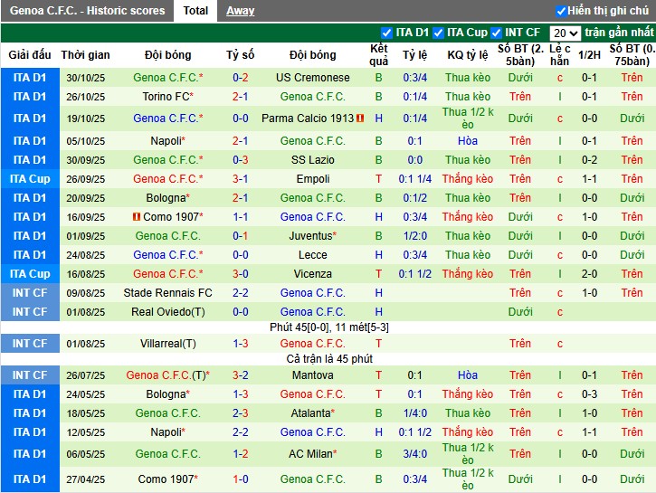This screenshot has width=656, height=493.
Task: Click the 2-3 score against Atalanta
Action: (240, 413)
